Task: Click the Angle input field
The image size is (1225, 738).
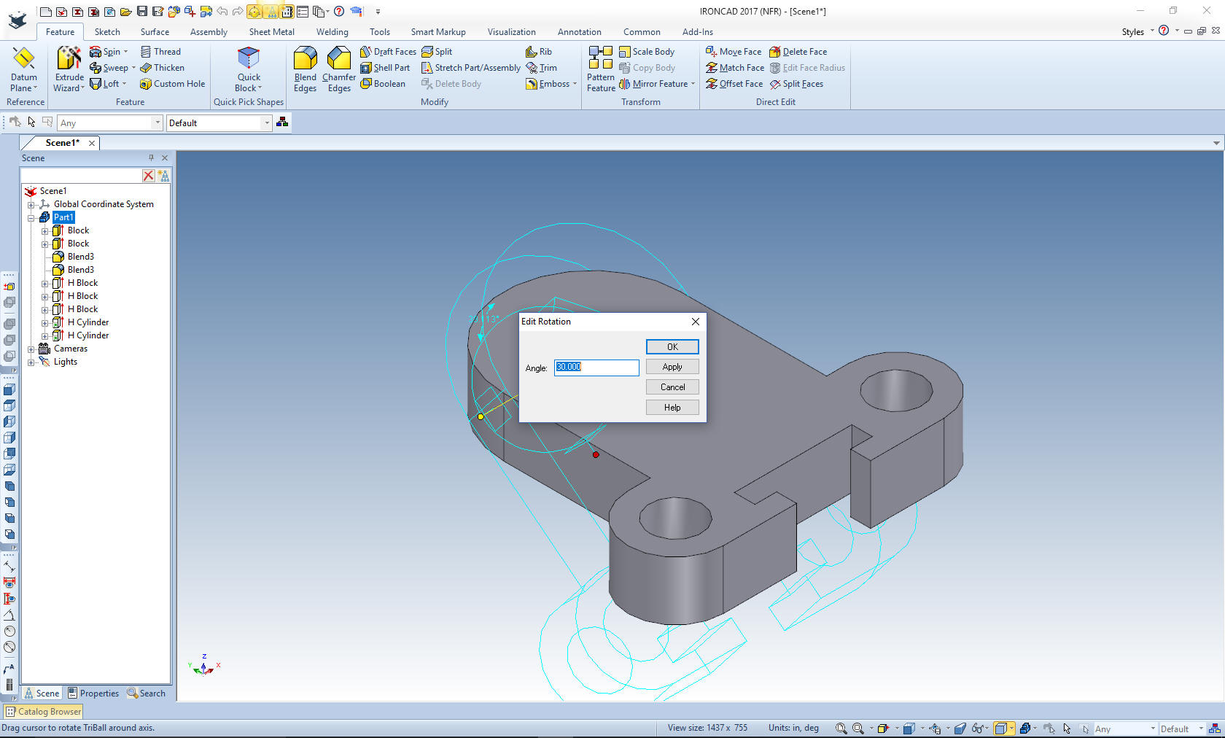Action: 596,368
